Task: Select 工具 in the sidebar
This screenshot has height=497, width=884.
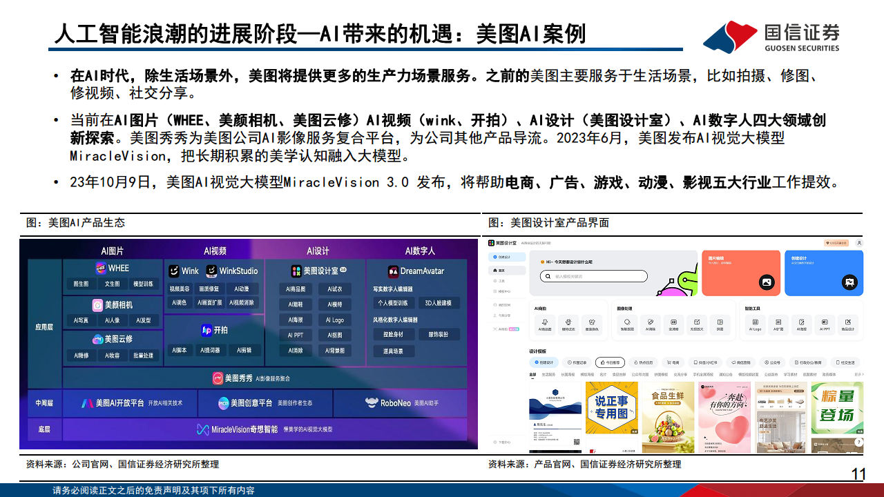Action: pyautogui.click(x=500, y=281)
